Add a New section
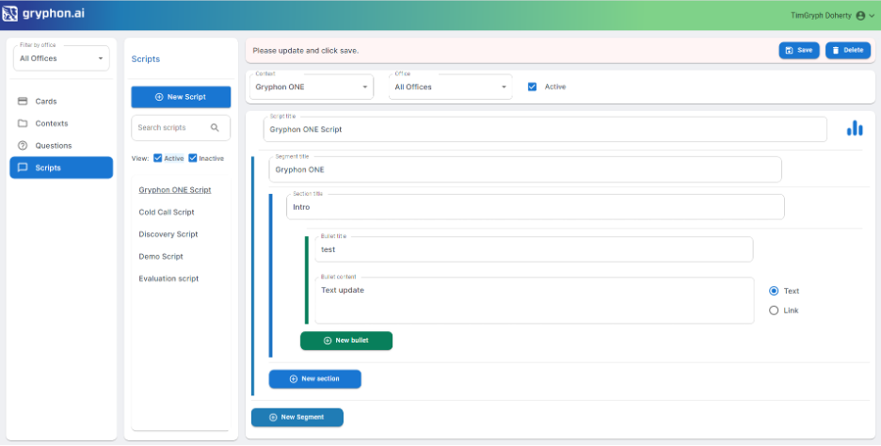Screen dimensions: 881x446 [314, 379]
